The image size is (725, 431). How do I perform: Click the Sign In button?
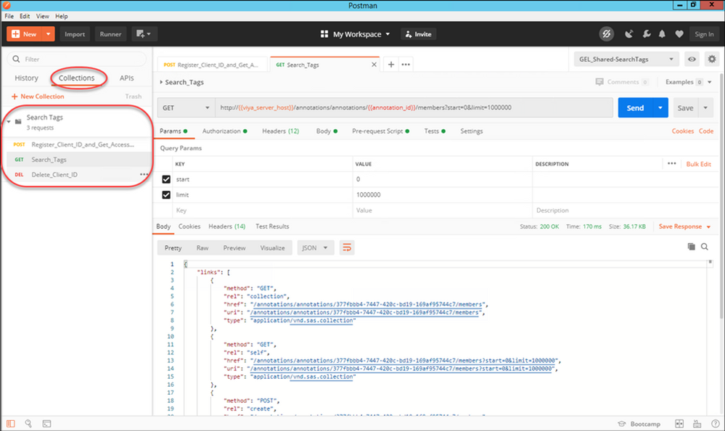tap(704, 34)
